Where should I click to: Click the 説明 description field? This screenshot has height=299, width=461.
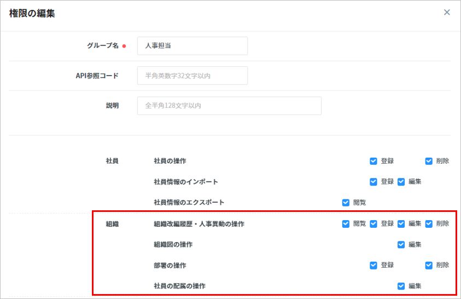229,105
